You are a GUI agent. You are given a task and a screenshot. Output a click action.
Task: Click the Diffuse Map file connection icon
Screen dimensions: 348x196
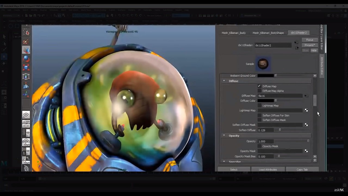306,96
